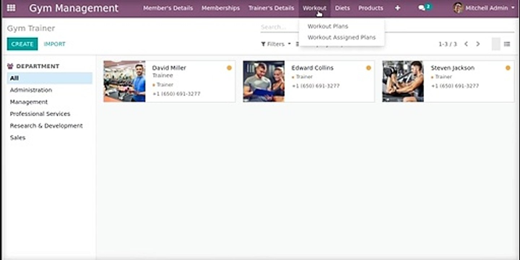Select Workout Plans from dropdown
Viewport: 520px width, 260px height.
[328, 26]
